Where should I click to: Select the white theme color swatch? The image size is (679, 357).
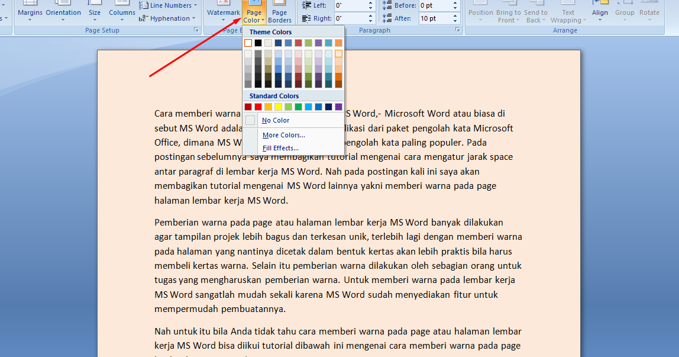248,43
